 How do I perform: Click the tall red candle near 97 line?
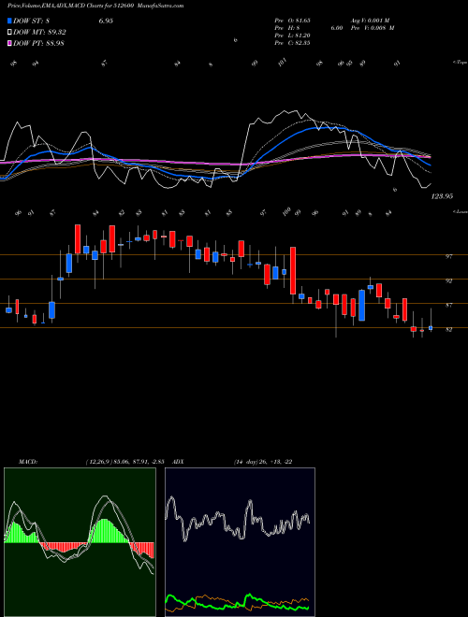(293, 271)
